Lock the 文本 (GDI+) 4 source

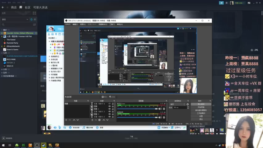click(113, 104)
